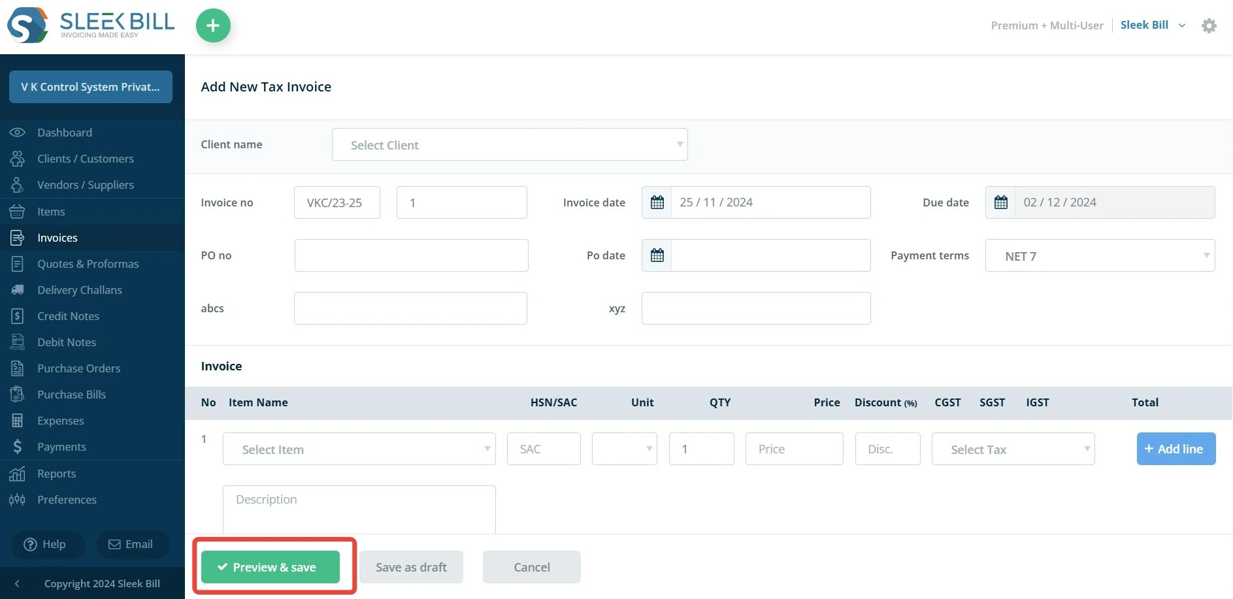
Task: Click Dashboard eye icon in sidebar
Action: pyautogui.click(x=18, y=133)
